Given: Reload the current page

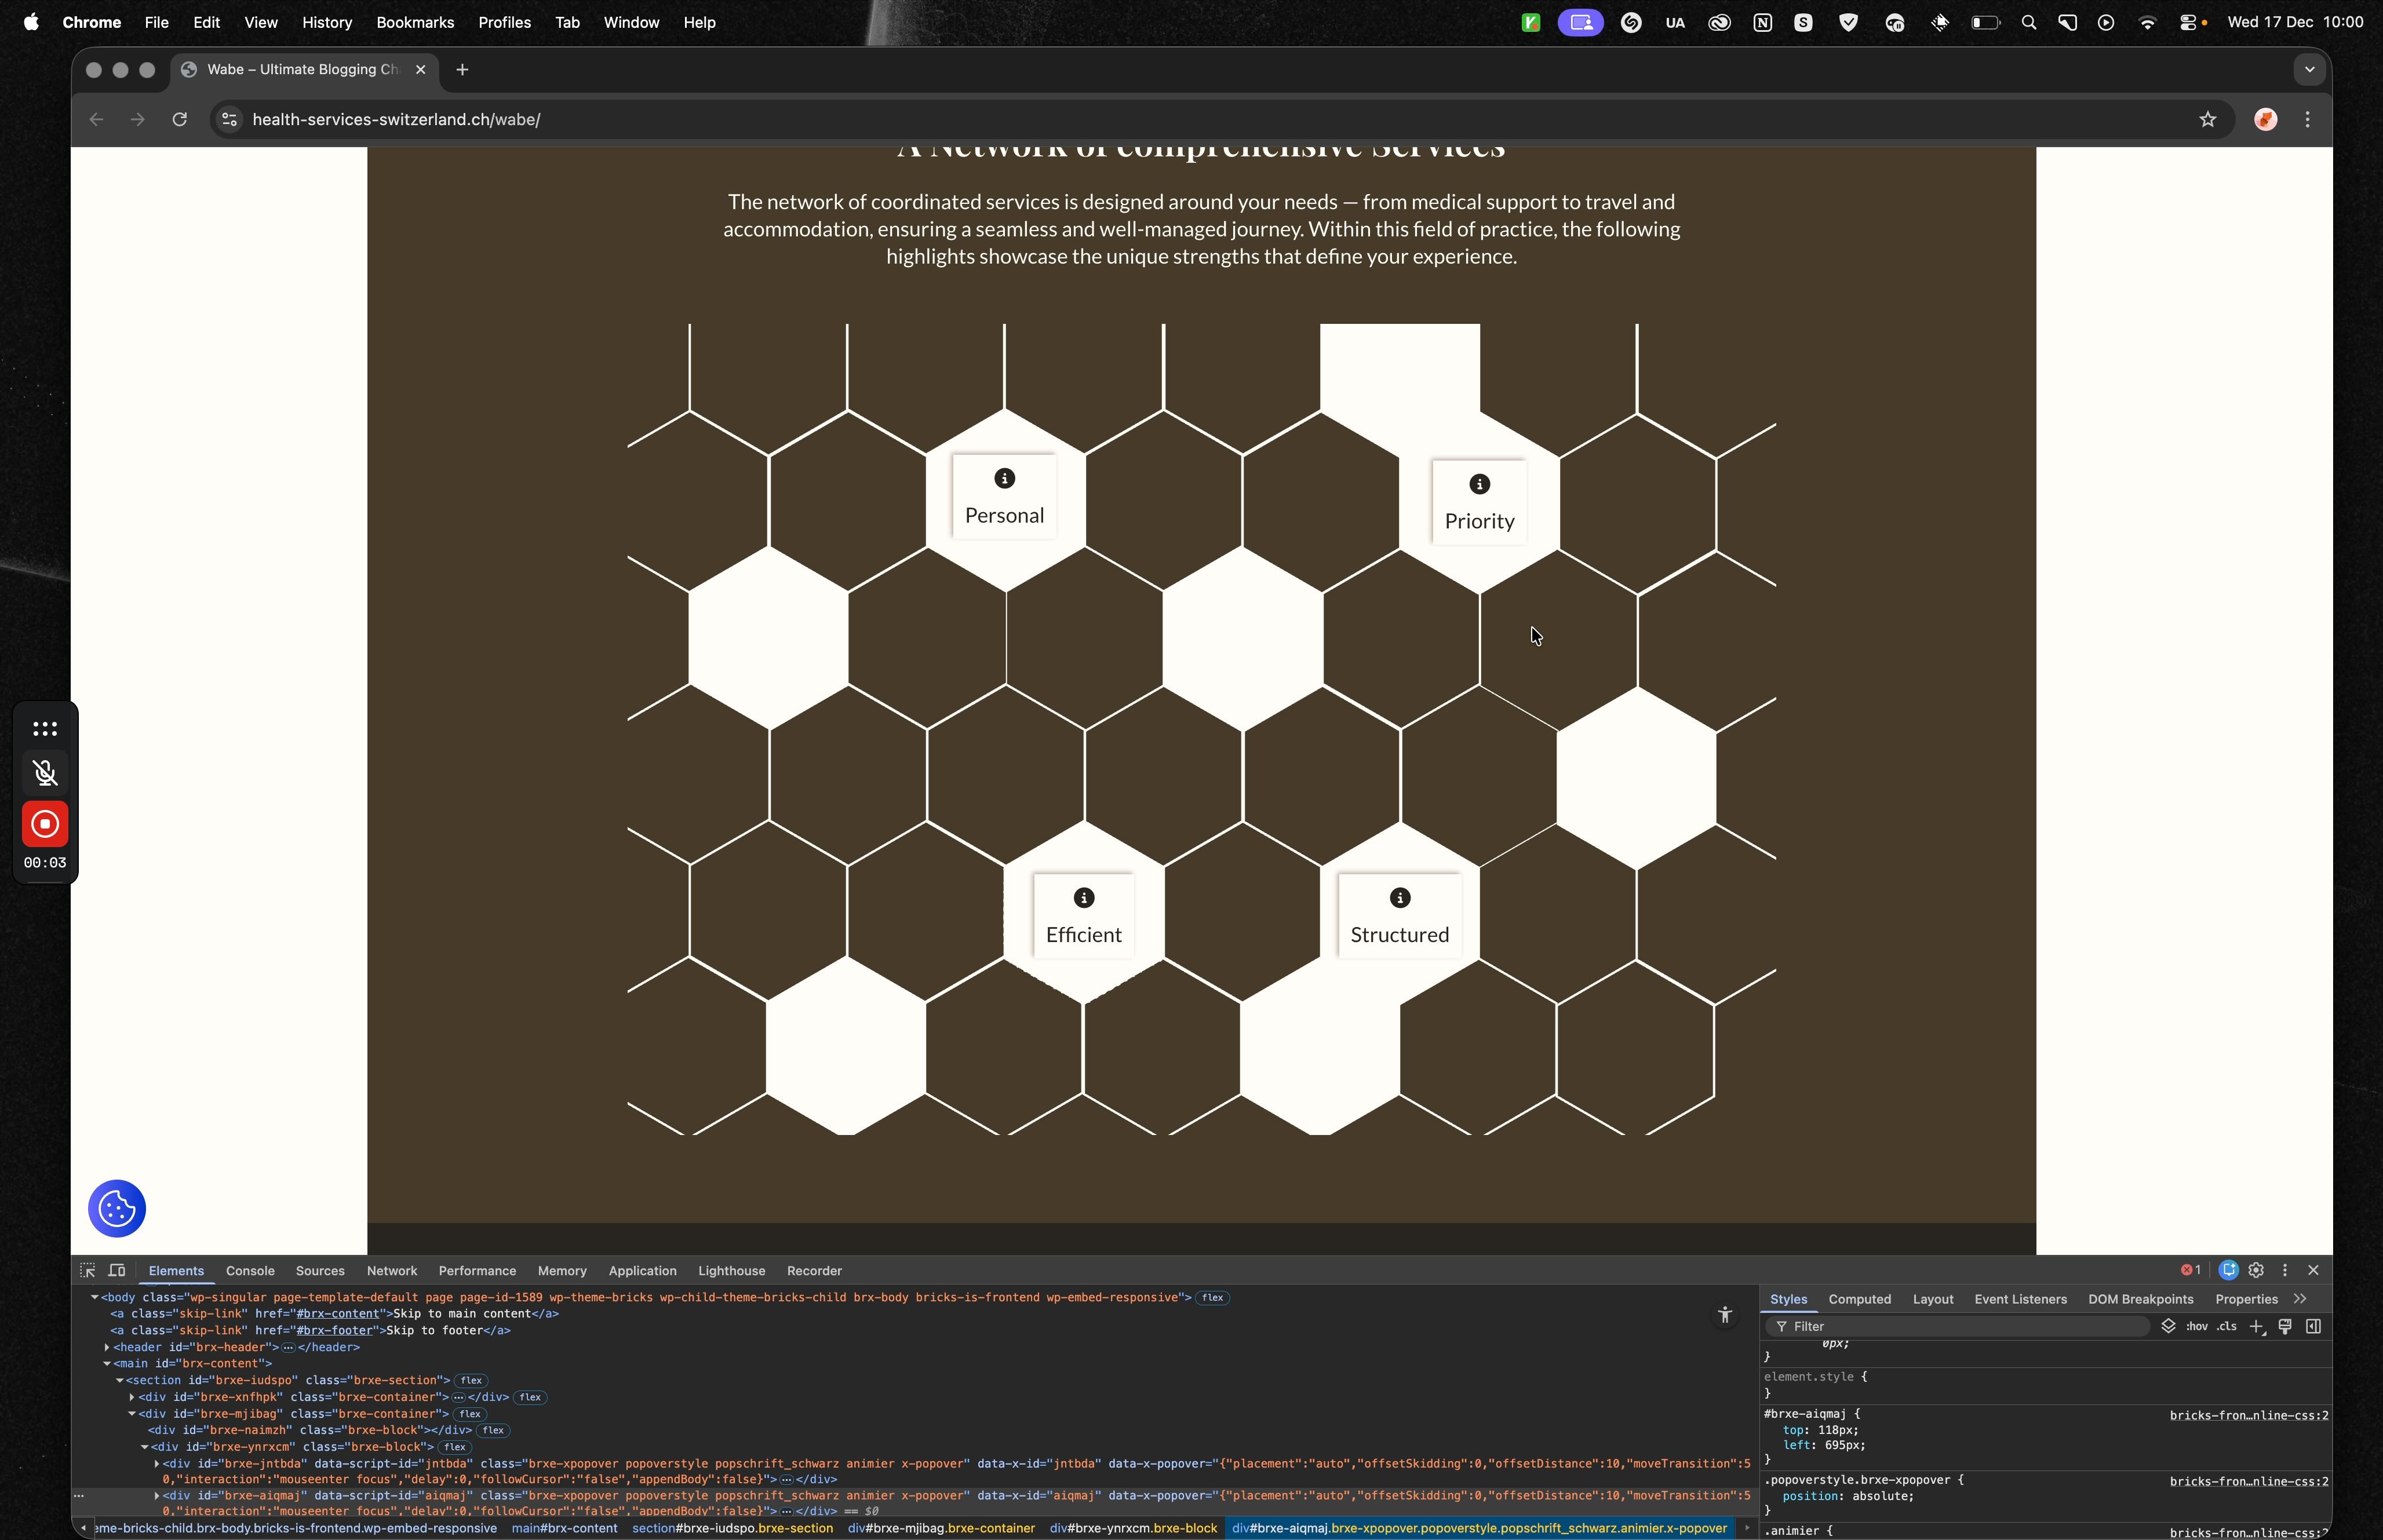Looking at the screenshot, I should click(x=180, y=120).
